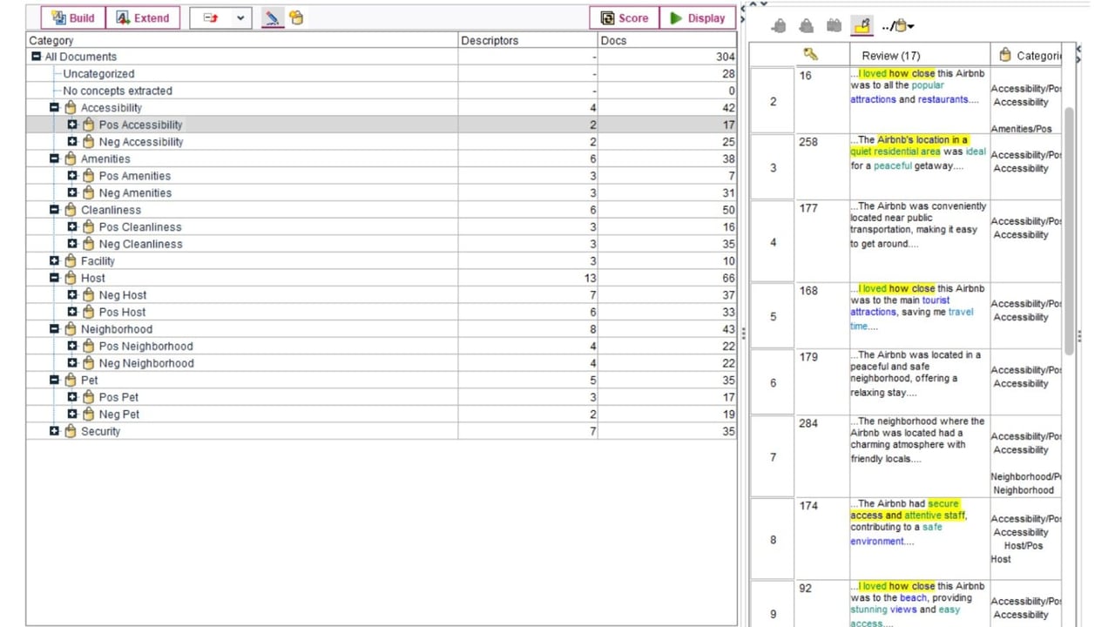1115x627 pixels.
Task: Click the Score button
Action: [x=625, y=18]
